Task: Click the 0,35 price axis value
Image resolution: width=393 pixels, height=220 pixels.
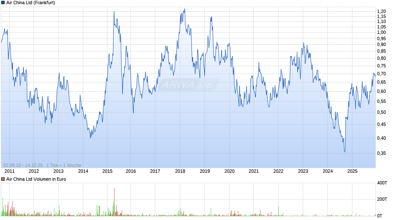Action: 381,153
